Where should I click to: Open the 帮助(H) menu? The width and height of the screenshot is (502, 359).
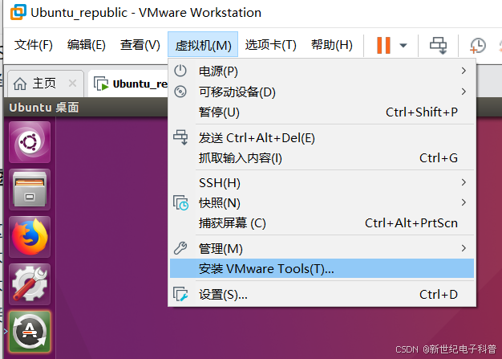(332, 45)
